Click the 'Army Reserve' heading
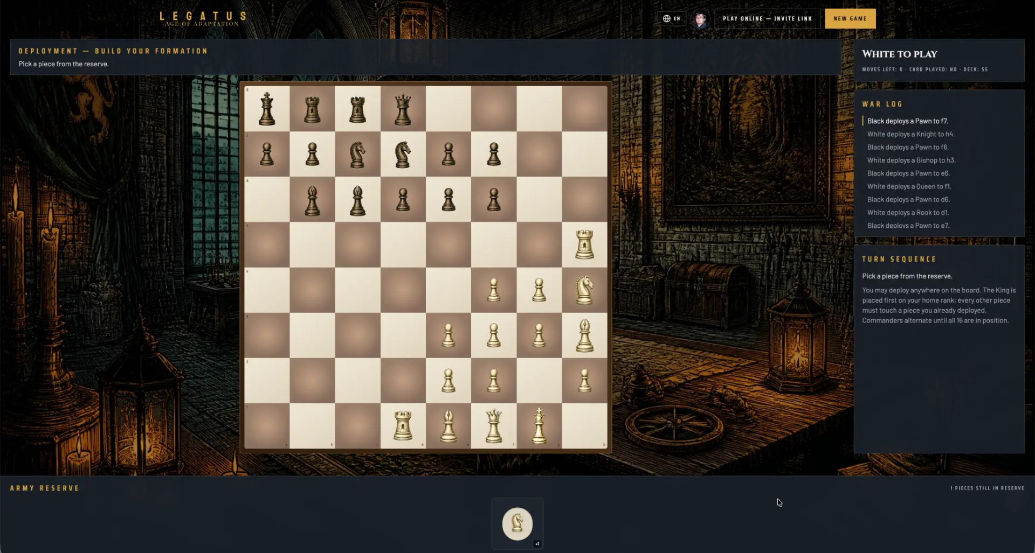This screenshot has width=1035, height=553. coord(45,488)
